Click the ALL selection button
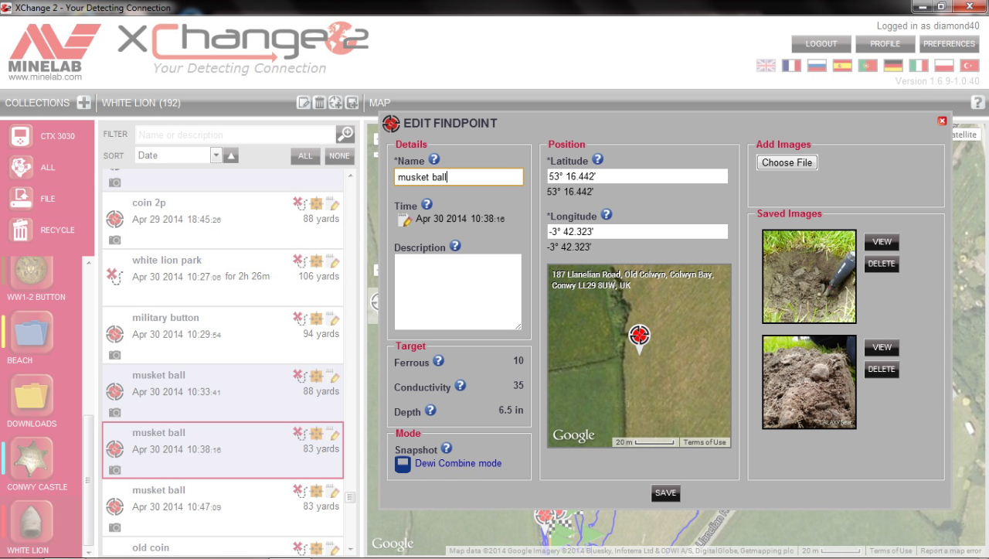The height and width of the screenshot is (559, 989). pos(305,155)
